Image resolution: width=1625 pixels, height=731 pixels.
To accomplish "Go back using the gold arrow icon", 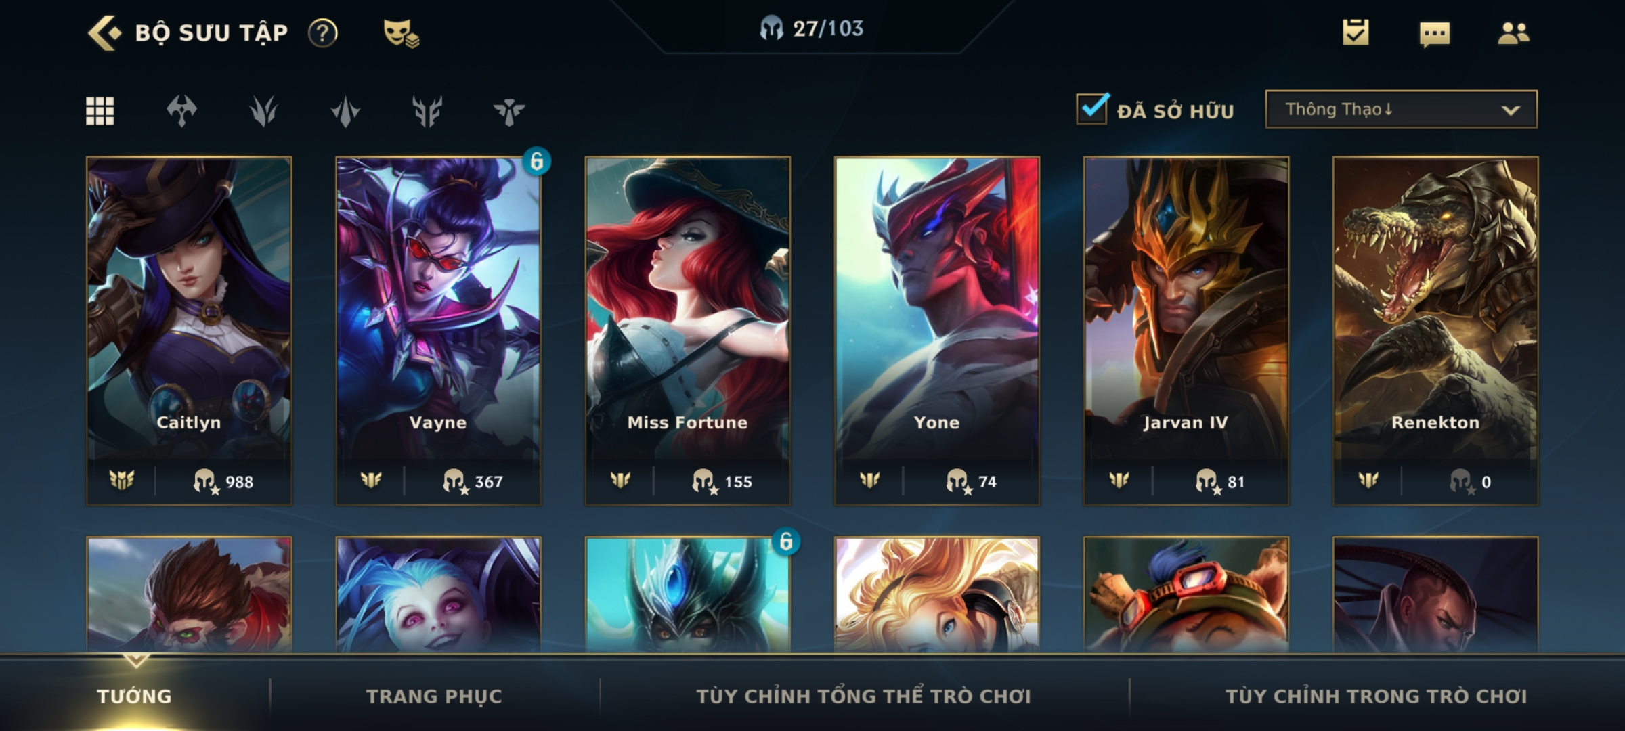I will click(x=104, y=33).
